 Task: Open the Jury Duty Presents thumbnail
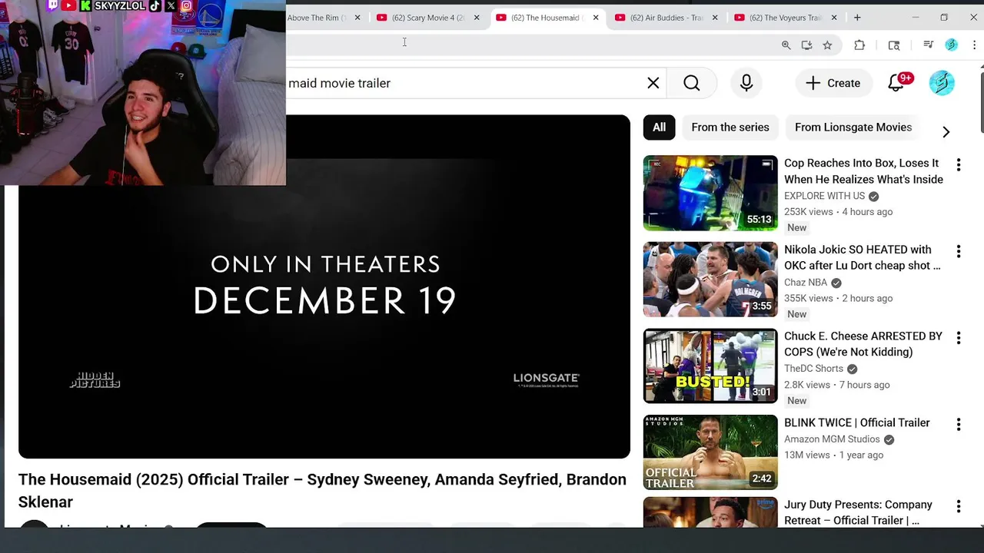pyautogui.click(x=710, y=512)
